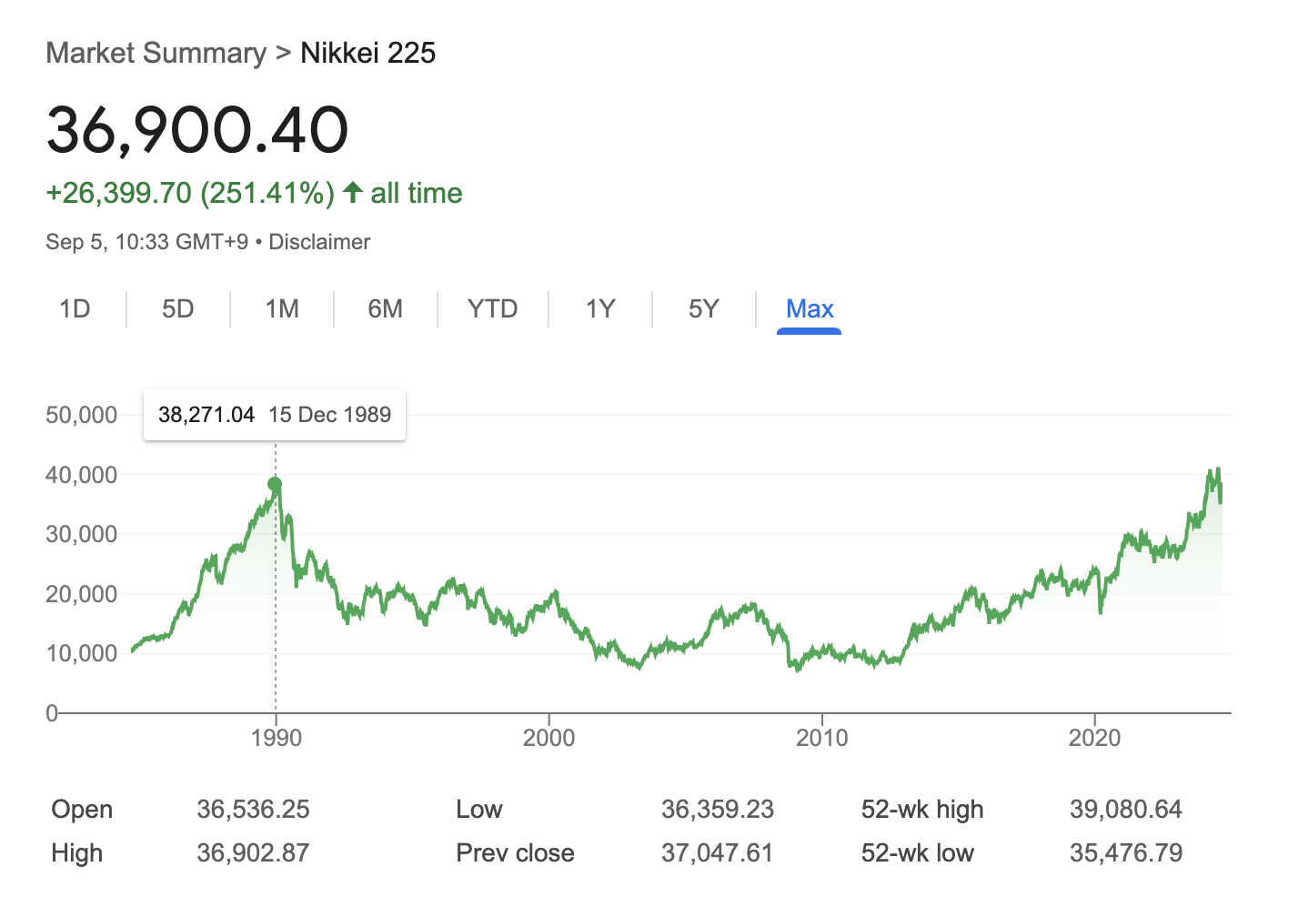Click the 2020 x-axis label
1308x897 pixels.
1094,738
